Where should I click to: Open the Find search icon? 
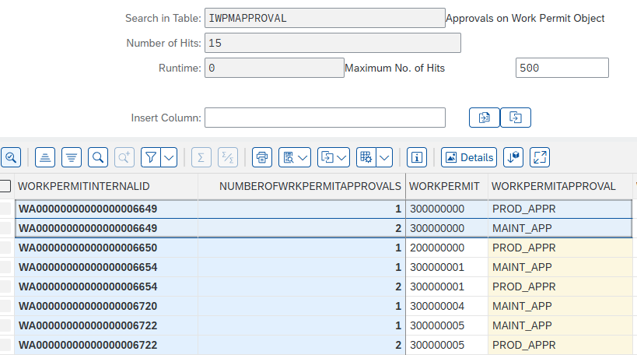pyautogui.click(x=98, y=157)
